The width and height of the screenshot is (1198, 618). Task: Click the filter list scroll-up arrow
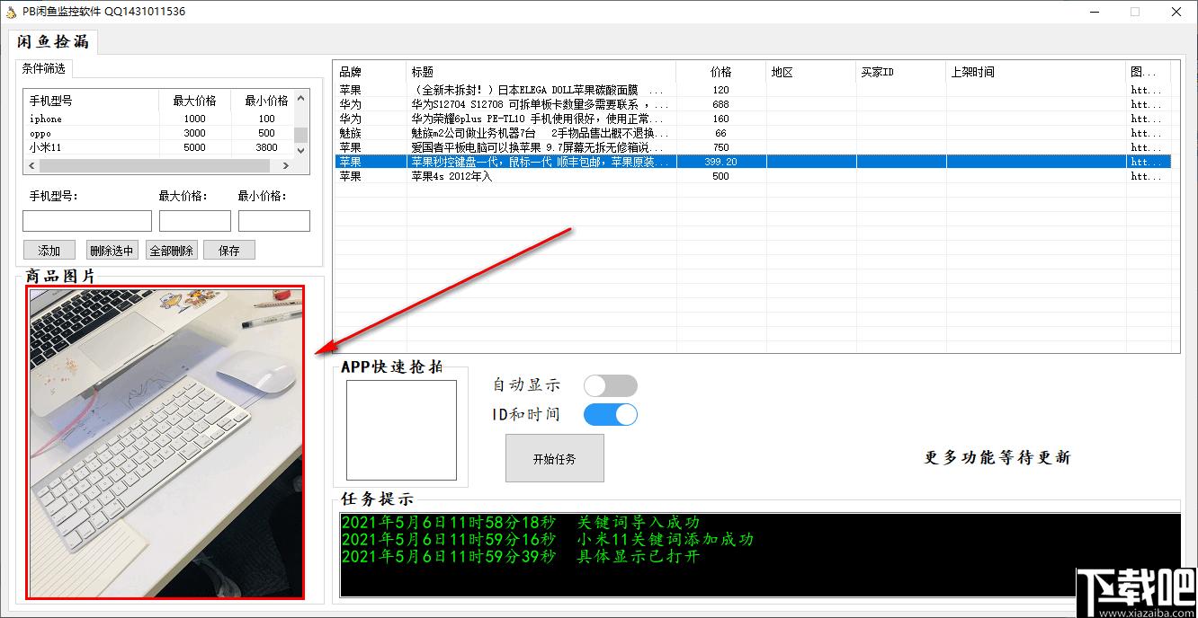(x=301, y=98)
